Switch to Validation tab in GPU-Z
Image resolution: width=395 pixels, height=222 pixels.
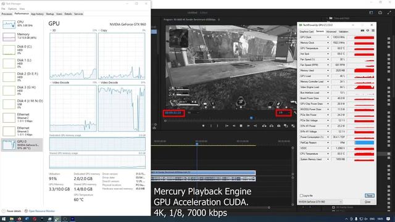coord(343,31)
